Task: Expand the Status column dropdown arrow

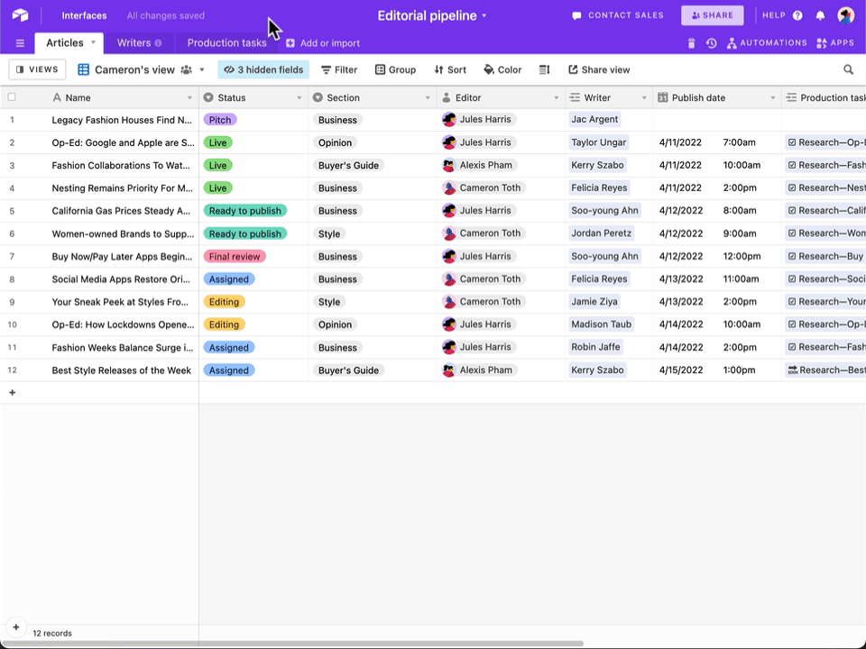Action: click(x=299, y=97)
